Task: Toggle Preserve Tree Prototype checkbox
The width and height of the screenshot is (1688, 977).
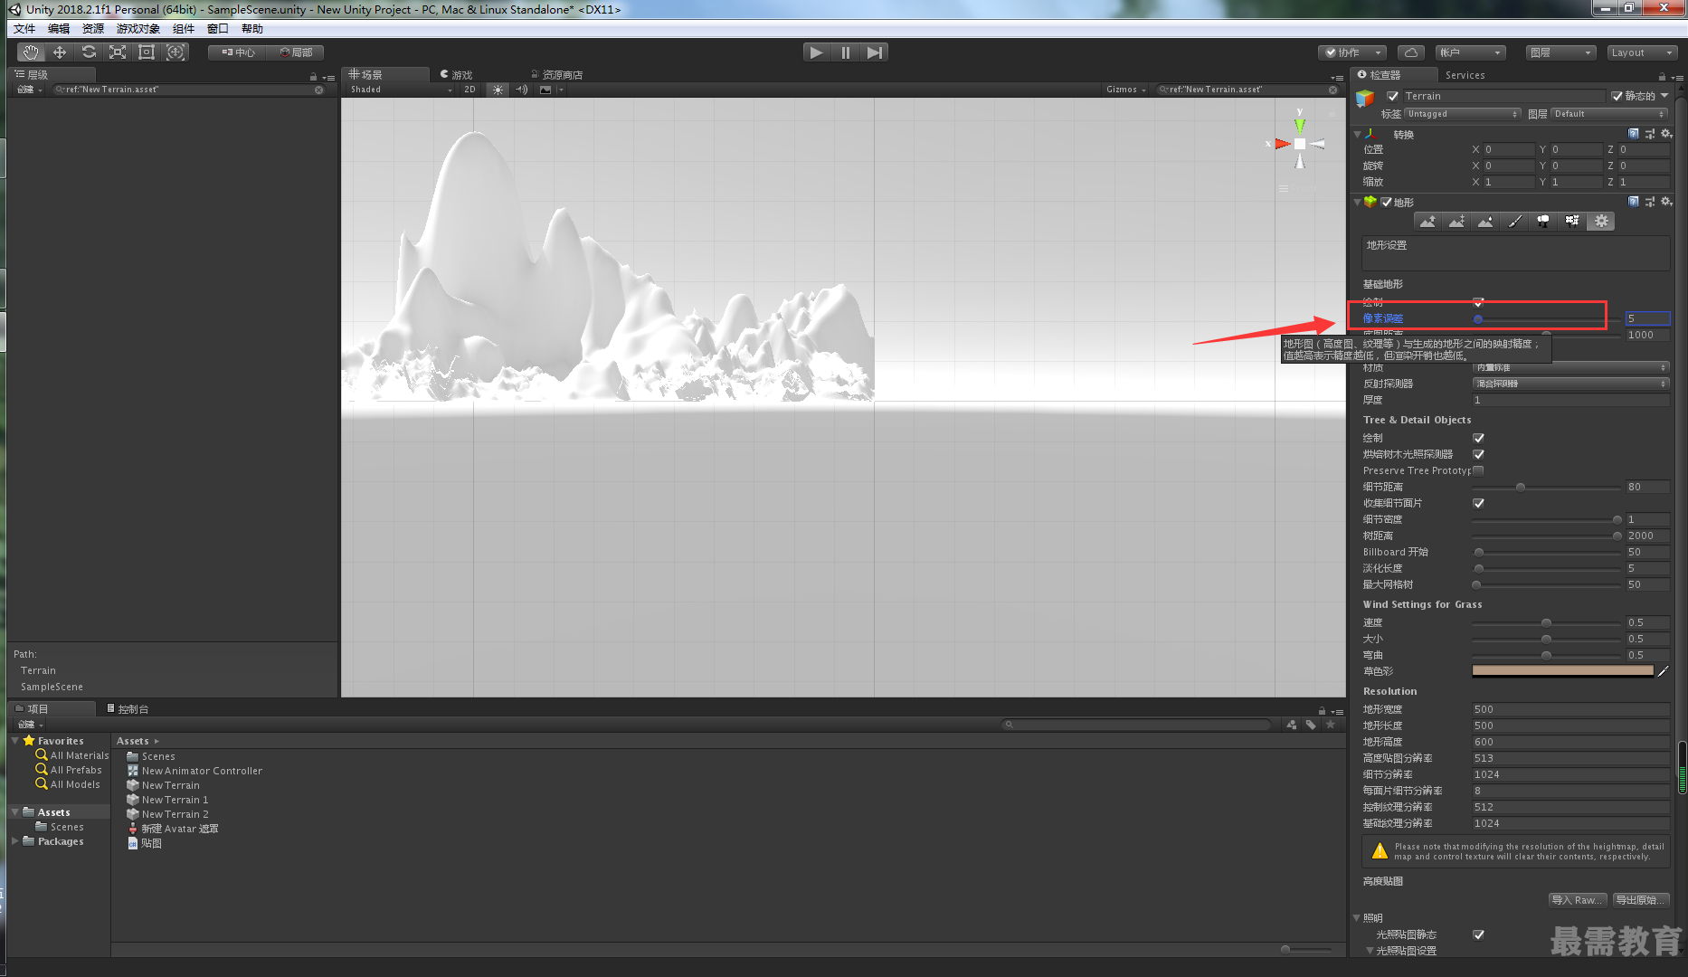Action: tap(1478, 470)
